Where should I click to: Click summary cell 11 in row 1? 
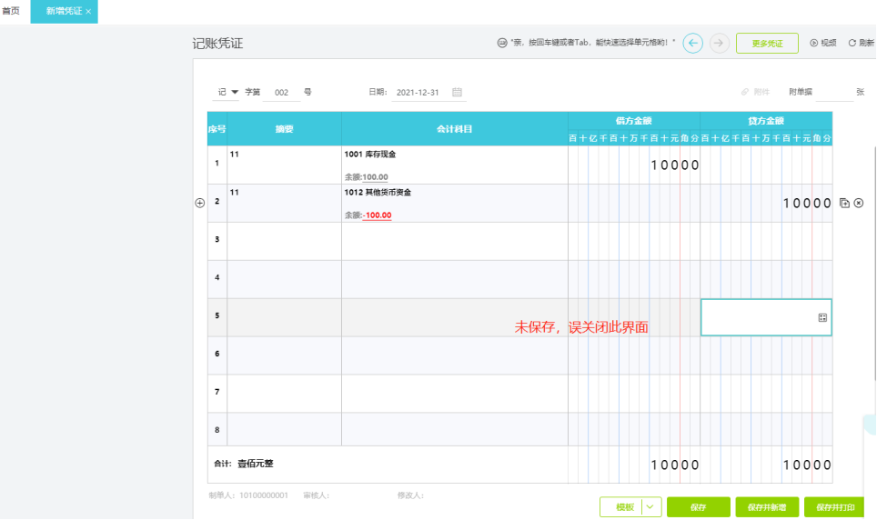pos(284,165)
